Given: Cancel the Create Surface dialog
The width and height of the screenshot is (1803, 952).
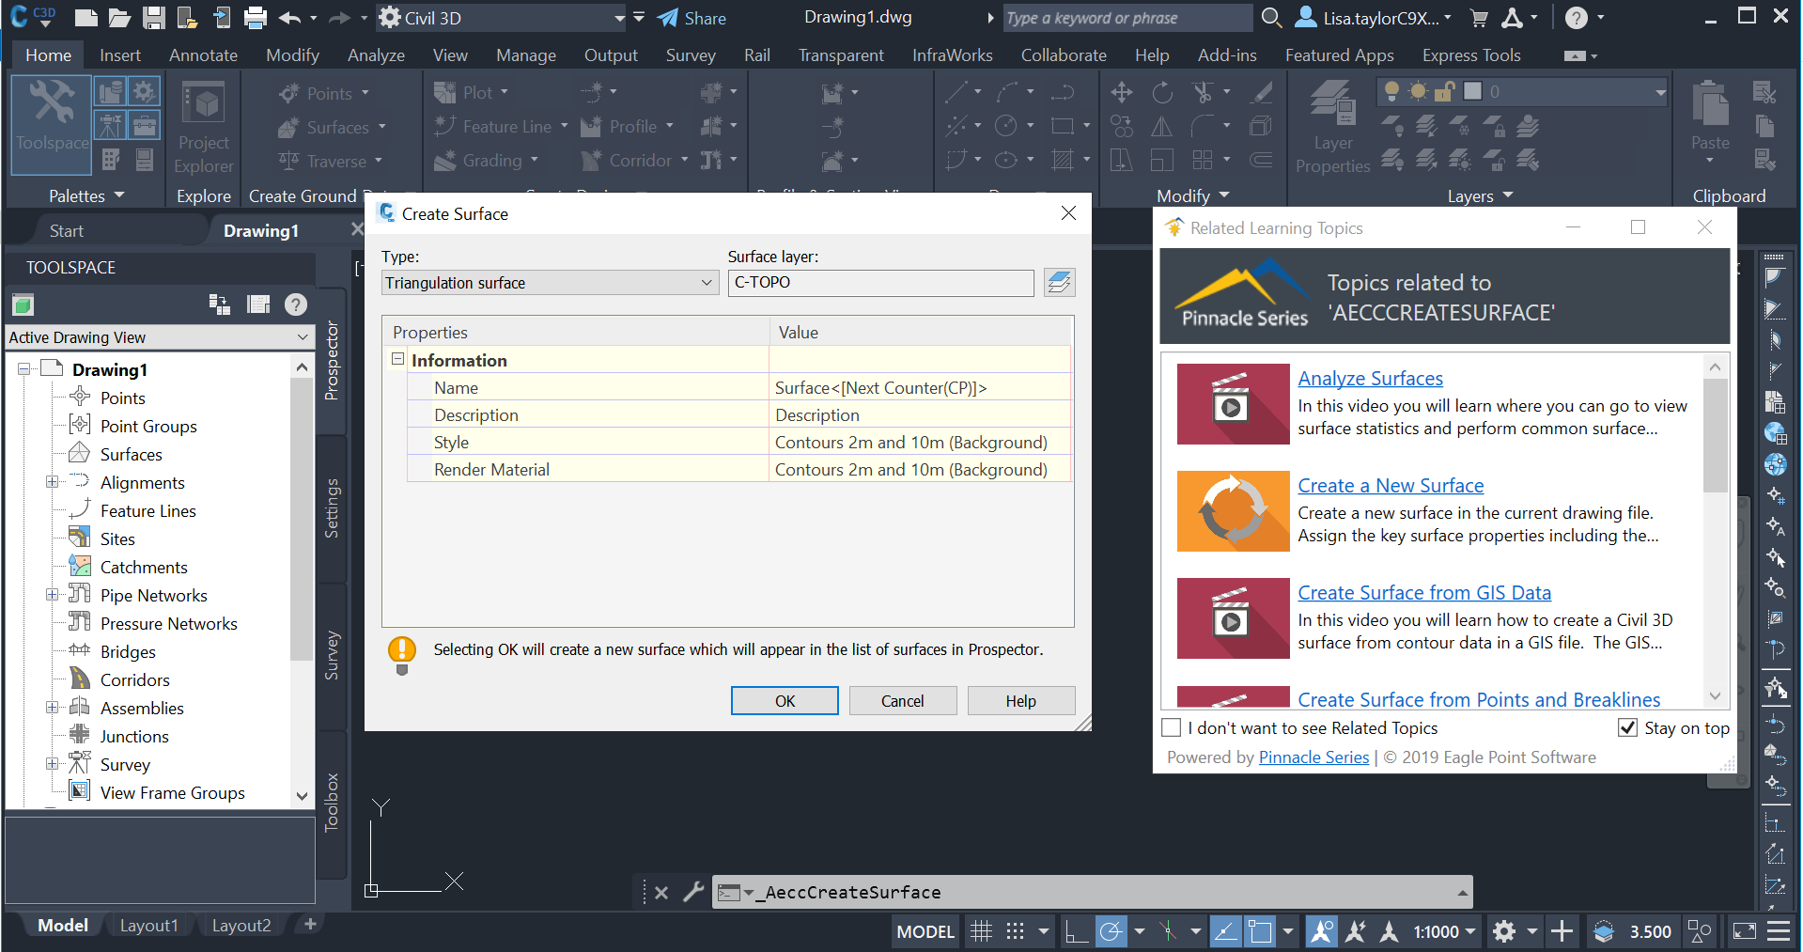Looking at the screenshot, I should coord(903,701).
